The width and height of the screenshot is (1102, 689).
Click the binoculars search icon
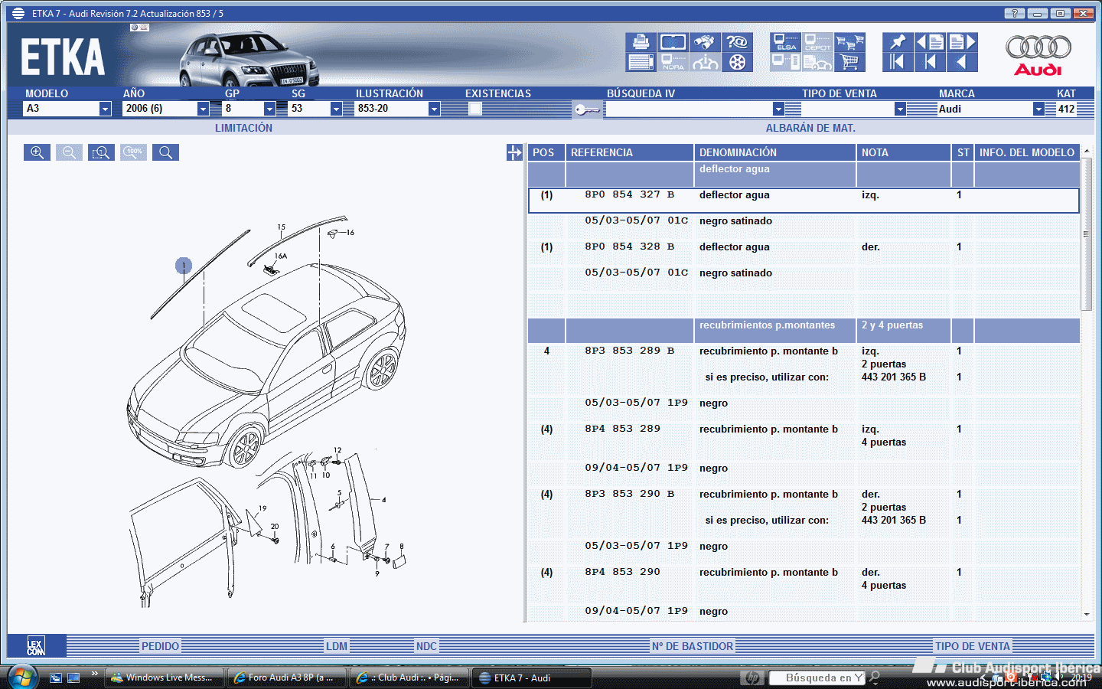pyautogui.click(x=705, y=42)
